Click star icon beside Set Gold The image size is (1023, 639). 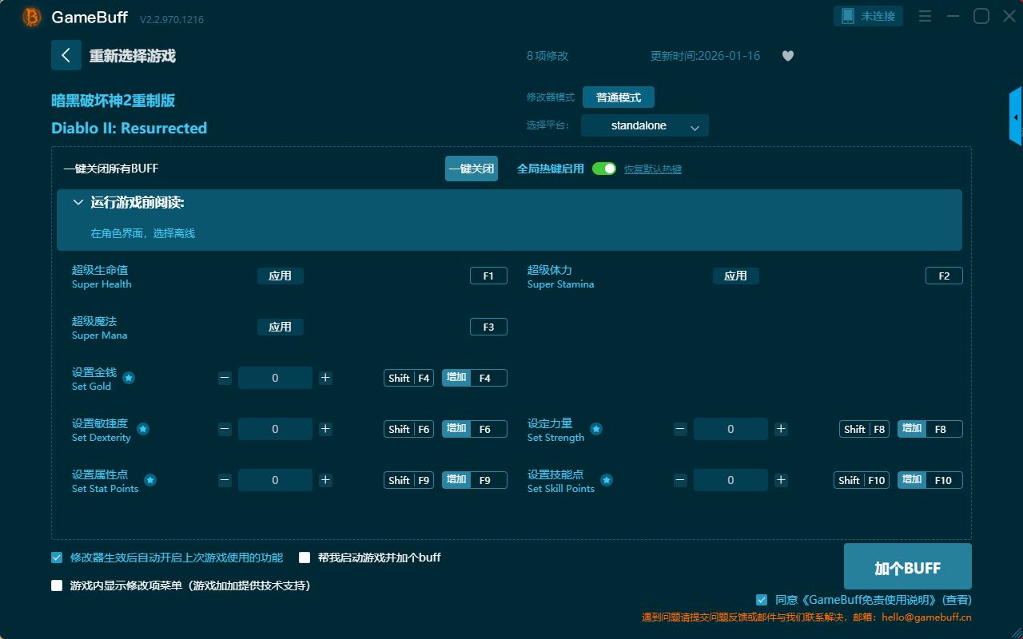click(129, 378)
